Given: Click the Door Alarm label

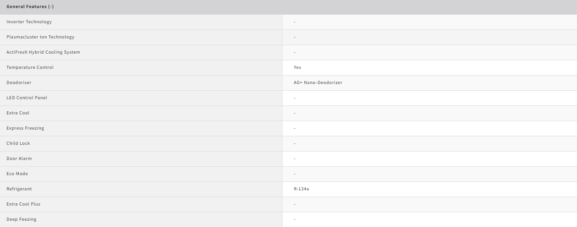Looking at the screenshot, I should tap(19, 159).
